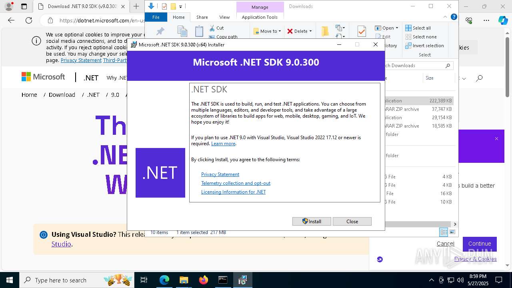Open Customize Quick Access Toolbar dropdown

click(x=181, y=6)
